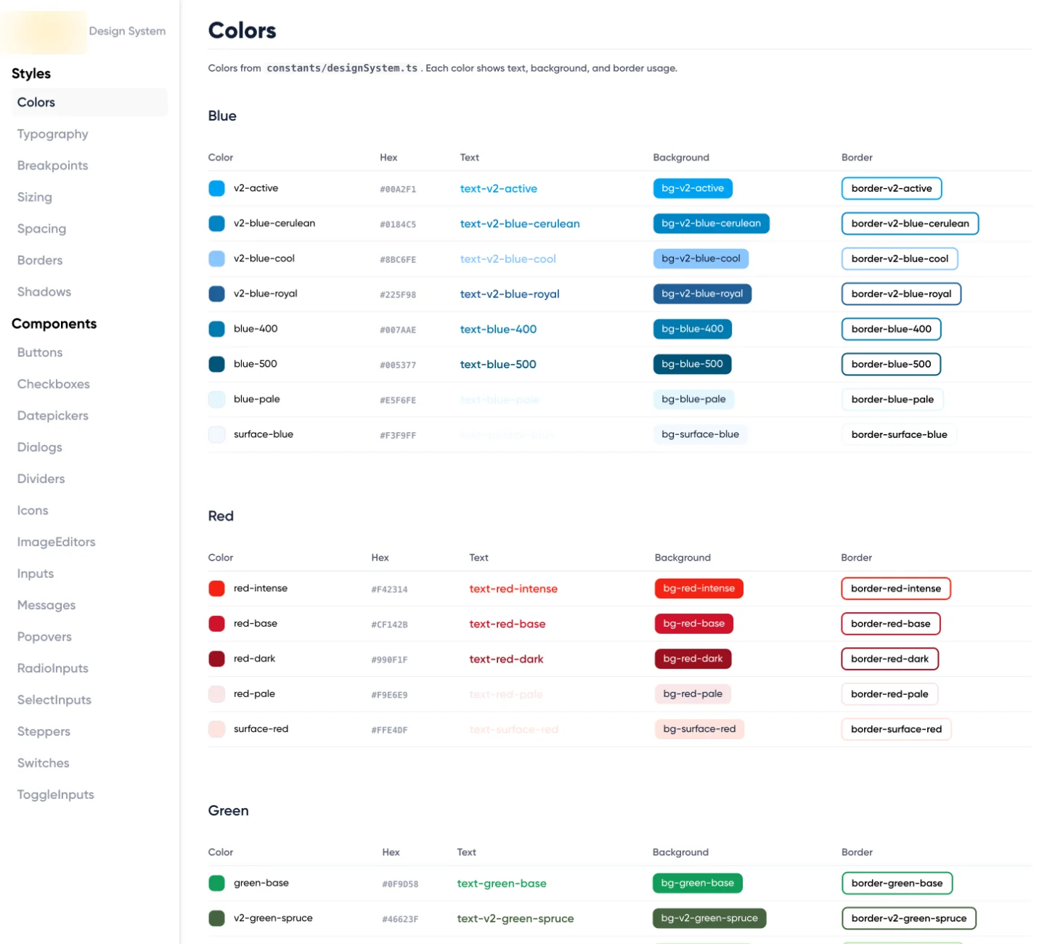
Task: Open RadioInputs in the sidebar
Action: click(52, 668)
